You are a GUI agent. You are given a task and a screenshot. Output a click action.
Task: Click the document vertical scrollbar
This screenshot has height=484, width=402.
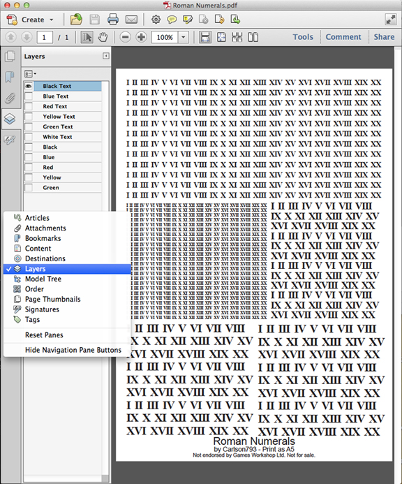pyautogui.click(x=398, y=265)
